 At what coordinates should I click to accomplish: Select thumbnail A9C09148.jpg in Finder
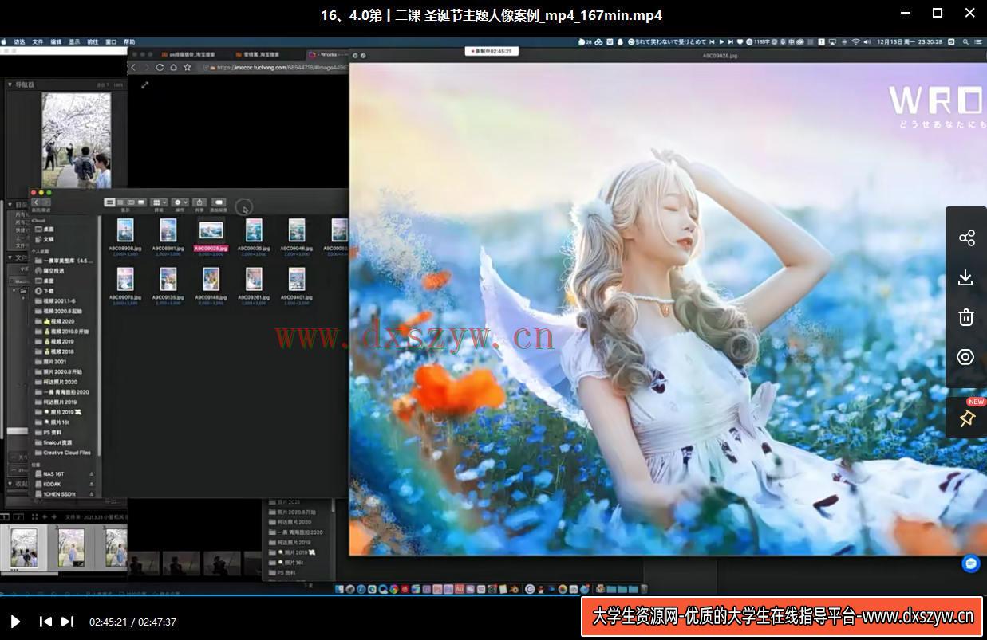click(211, 278)
